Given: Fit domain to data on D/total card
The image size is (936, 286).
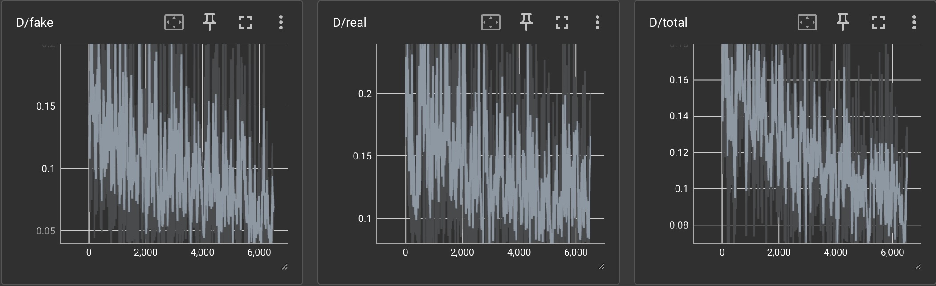Looking at the screenshot, I should click(807, 22).
